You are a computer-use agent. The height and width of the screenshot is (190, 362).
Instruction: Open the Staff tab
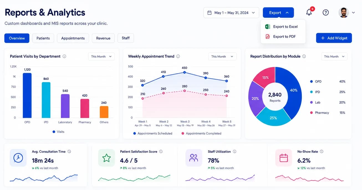pos(126,38)
